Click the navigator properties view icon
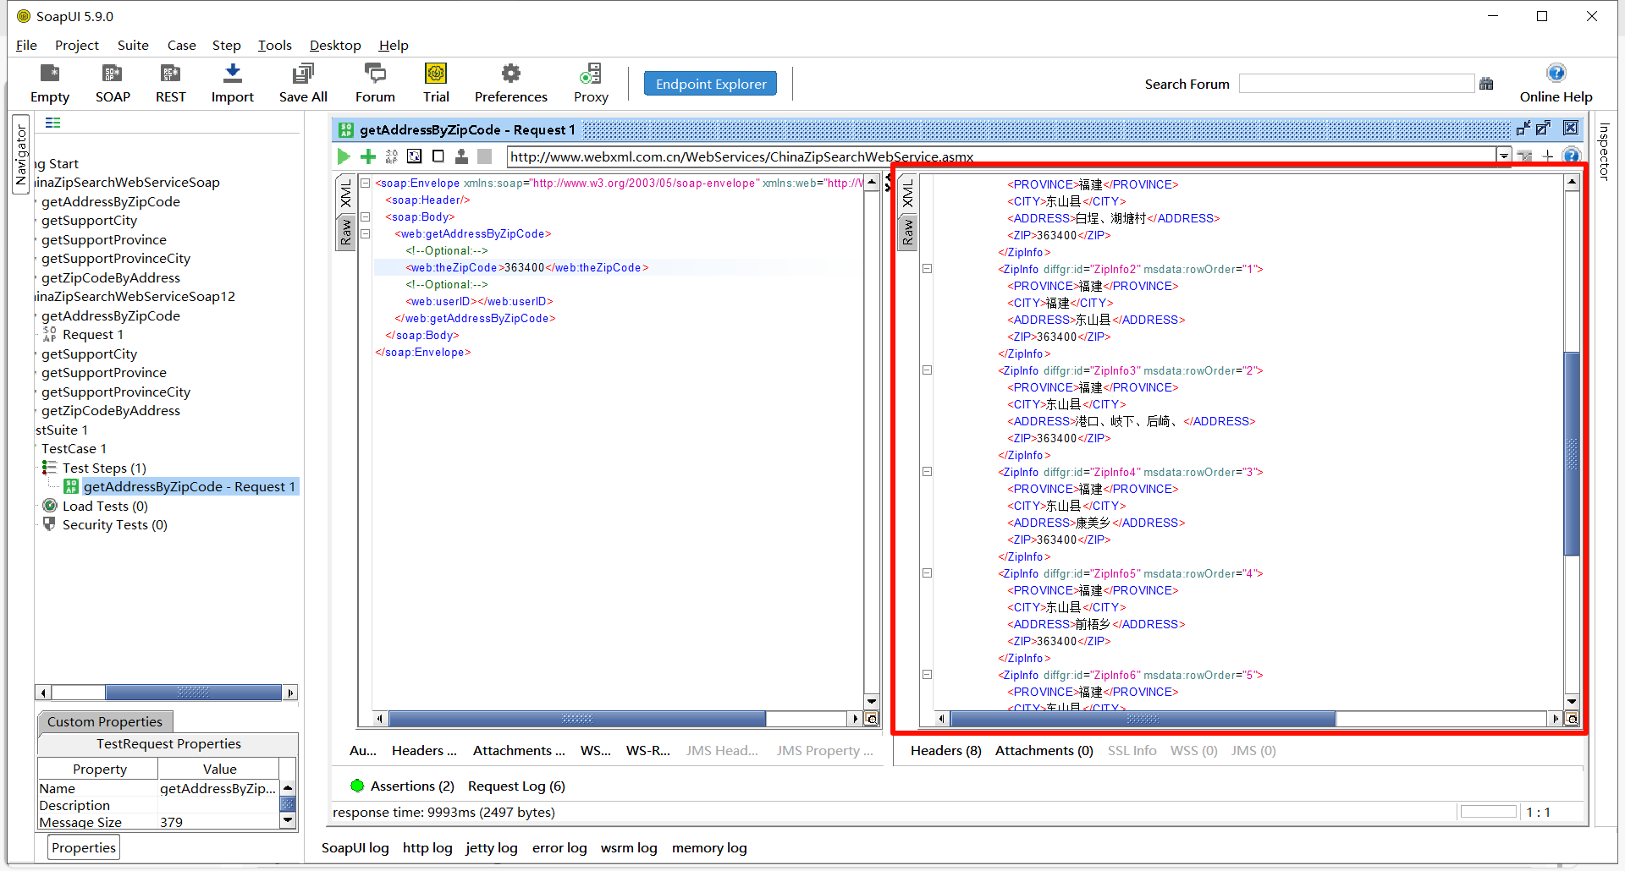Image resolution: width=1625 pixels, height=871 pixels. 52,123
